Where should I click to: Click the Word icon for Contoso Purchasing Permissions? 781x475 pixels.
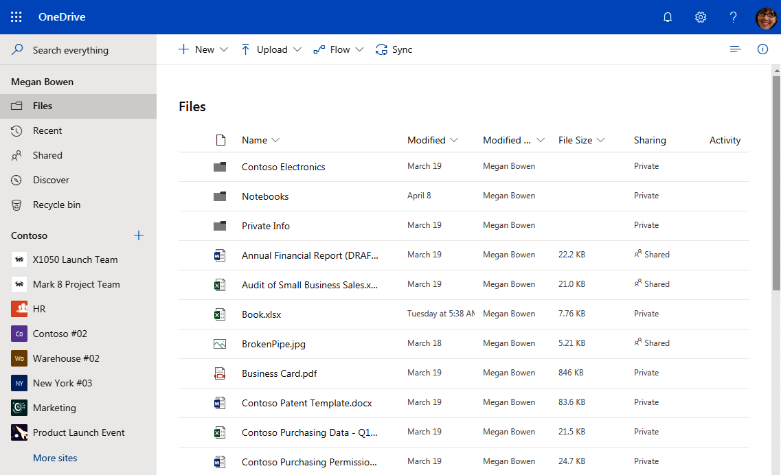pos(220,461)
